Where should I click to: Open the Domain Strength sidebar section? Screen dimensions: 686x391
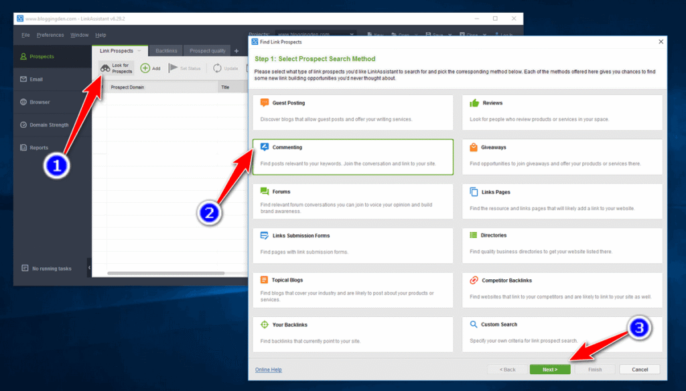click(50, 124)
